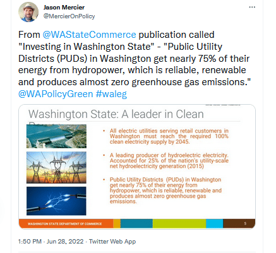Open the tweet's three-dot more menu

pos(252,7)
